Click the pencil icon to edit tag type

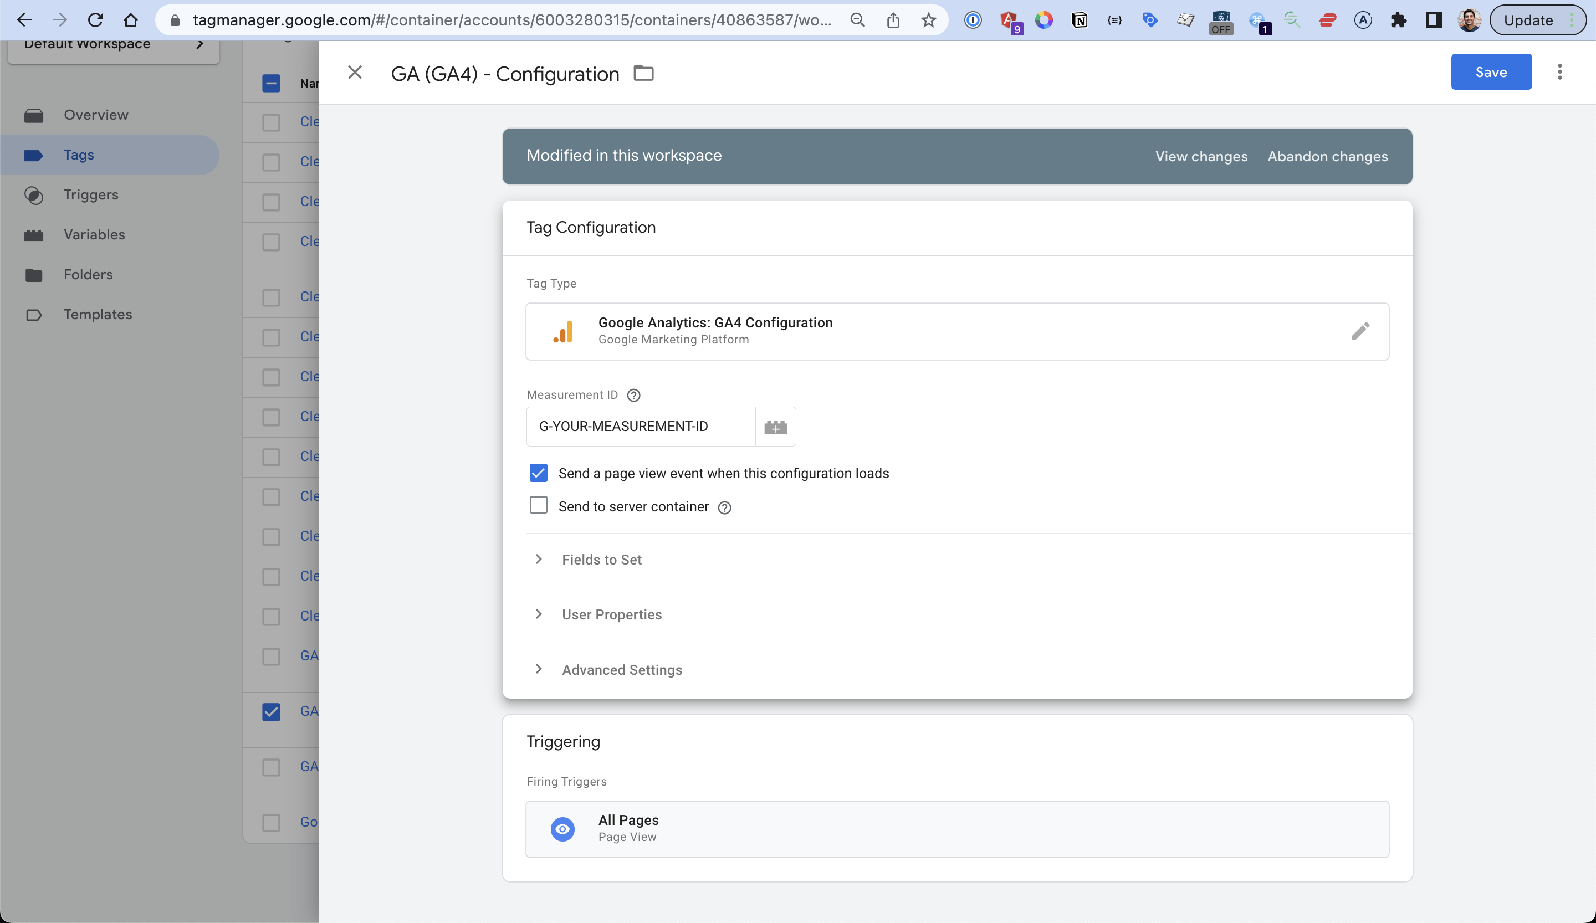point(1360,331)
